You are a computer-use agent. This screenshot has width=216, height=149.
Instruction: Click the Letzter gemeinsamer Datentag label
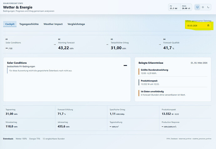click(198, 21)
